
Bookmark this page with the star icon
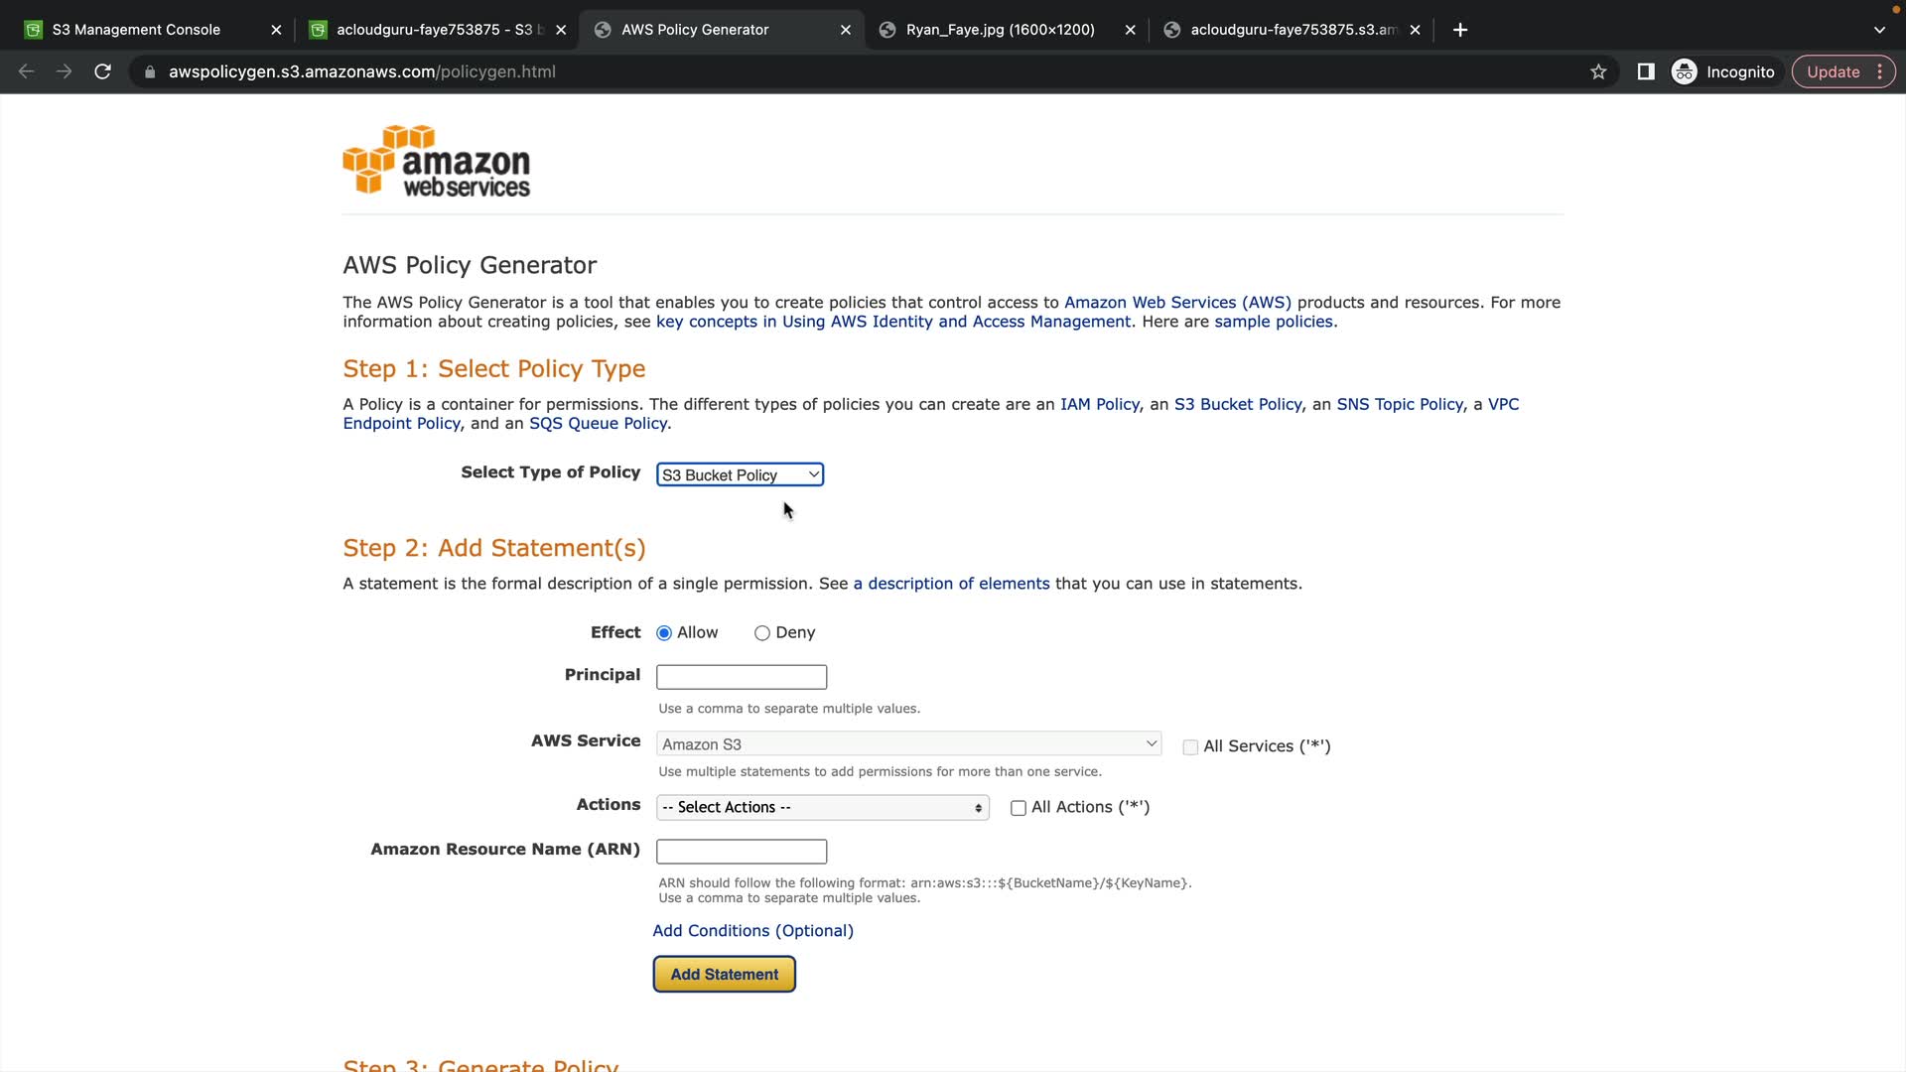1598,71
